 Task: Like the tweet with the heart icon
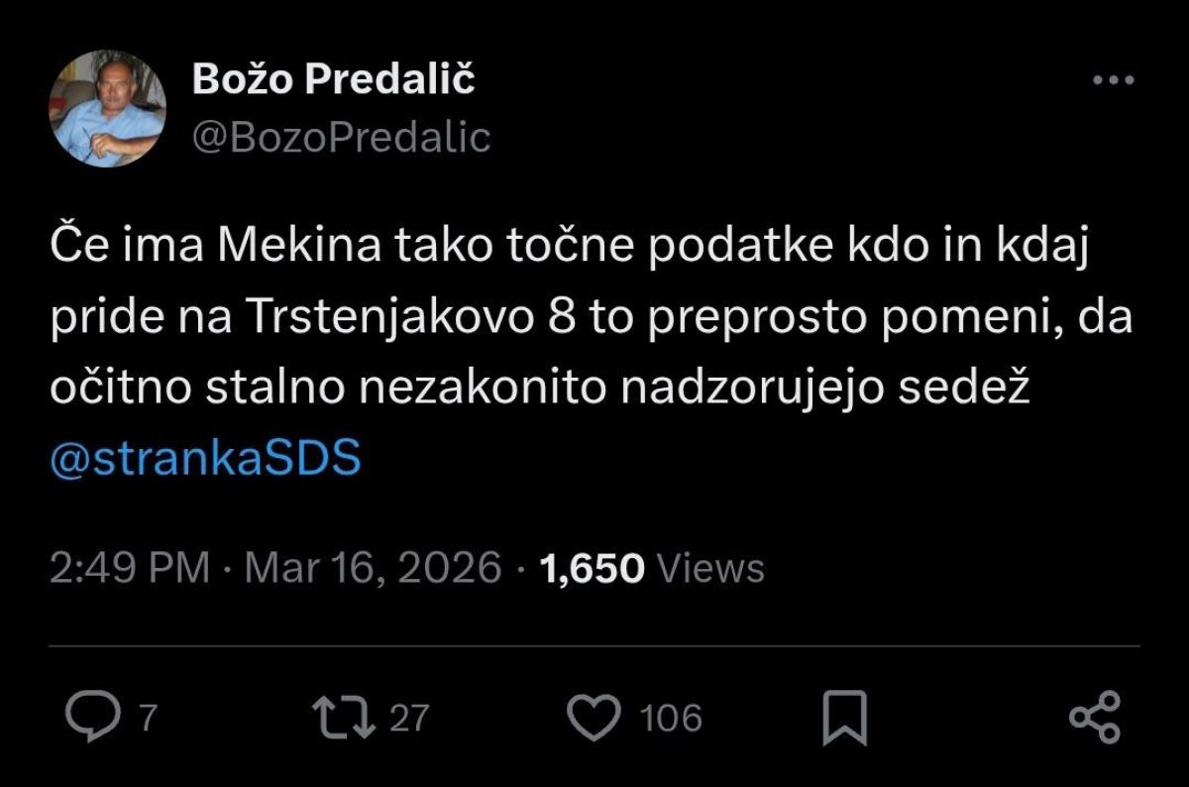[x=595, y=717]
